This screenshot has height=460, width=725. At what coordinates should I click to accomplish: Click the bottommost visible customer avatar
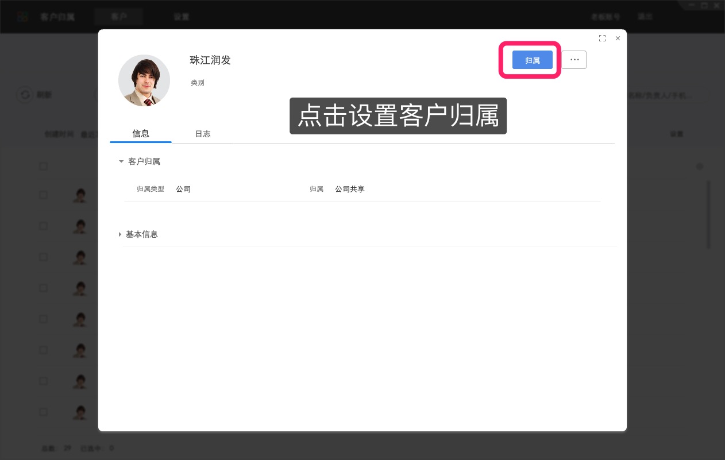coord(80,412)
